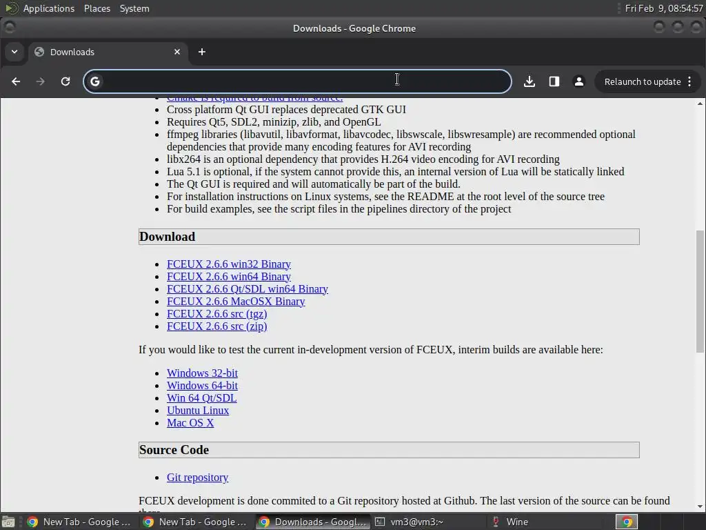Go back using the browser back arrow
The height and width of the screenshot is (530, 706).
pos(16,81)
